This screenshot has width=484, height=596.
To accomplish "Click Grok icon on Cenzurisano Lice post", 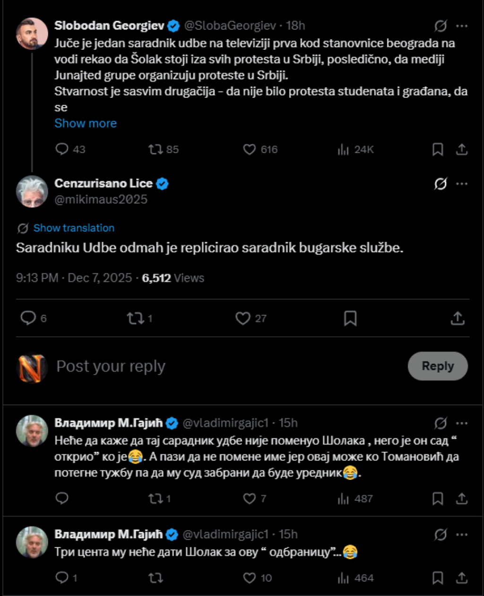I will 440,184.
